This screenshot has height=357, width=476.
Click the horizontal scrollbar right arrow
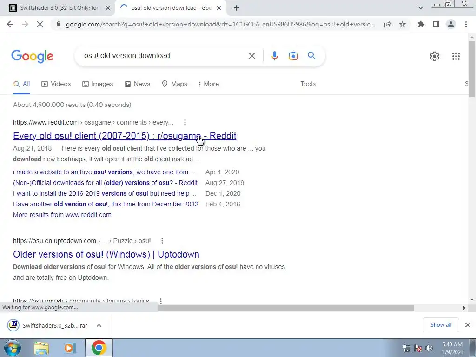click(x=464, y=308)
